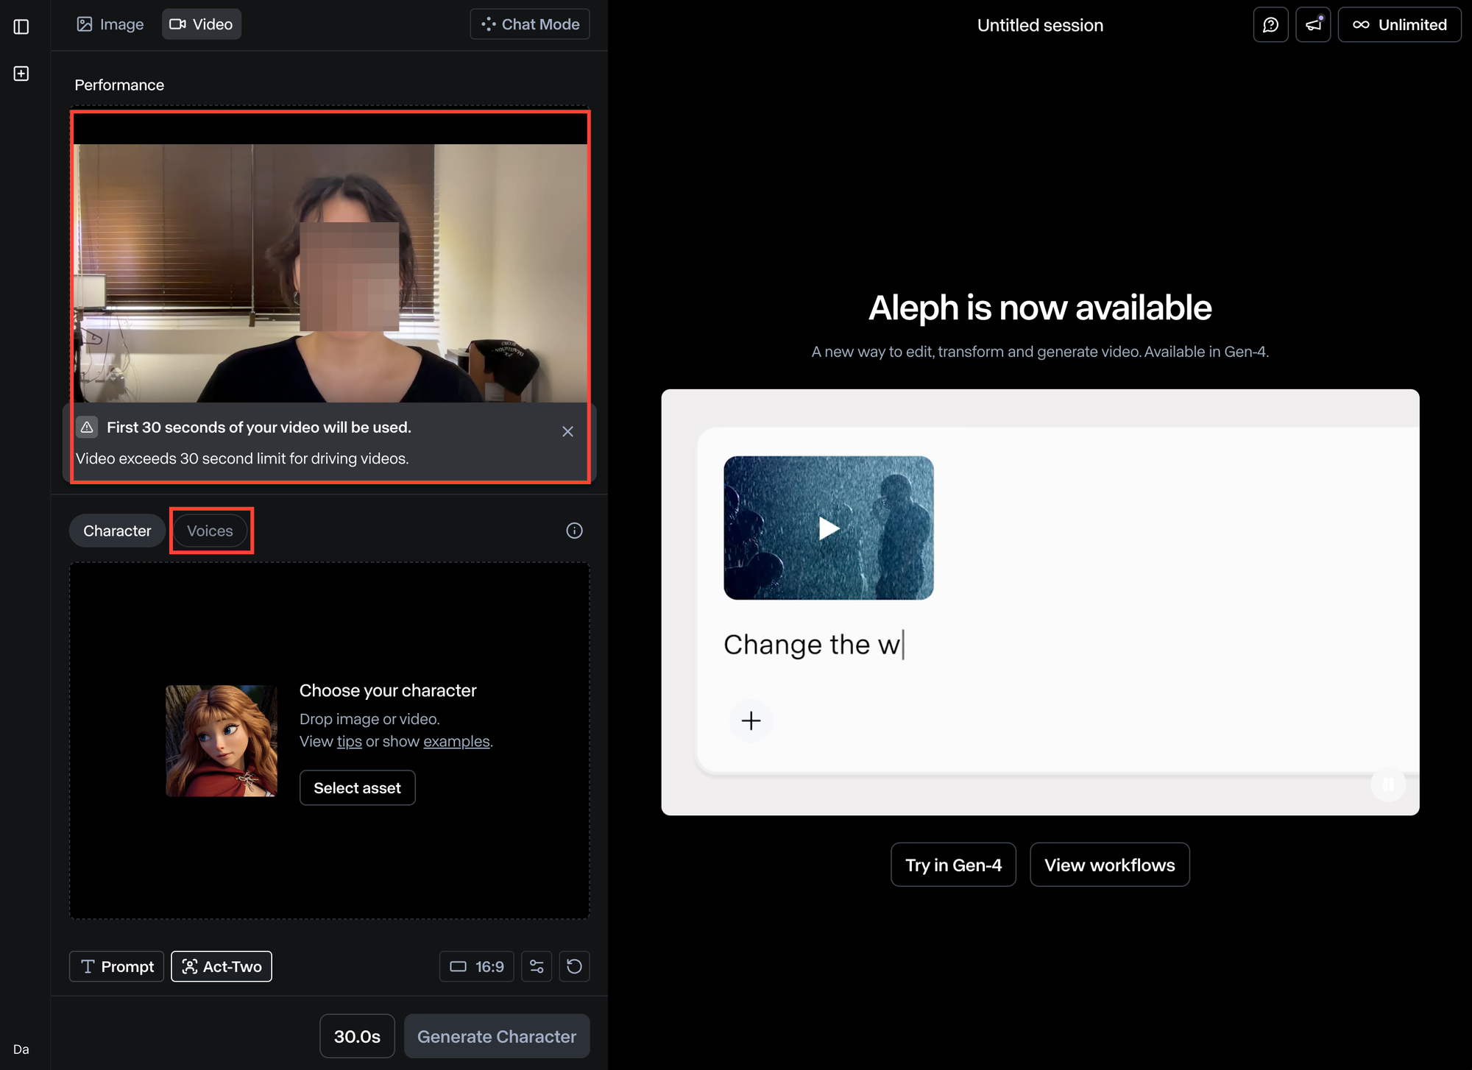Click the Performance heading

(x=119, y=85)
